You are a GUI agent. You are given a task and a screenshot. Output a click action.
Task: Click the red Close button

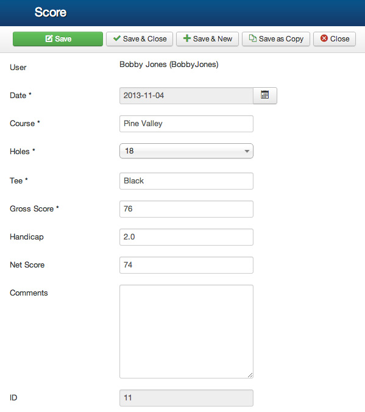pyautogui.click(x=335, y=39)
